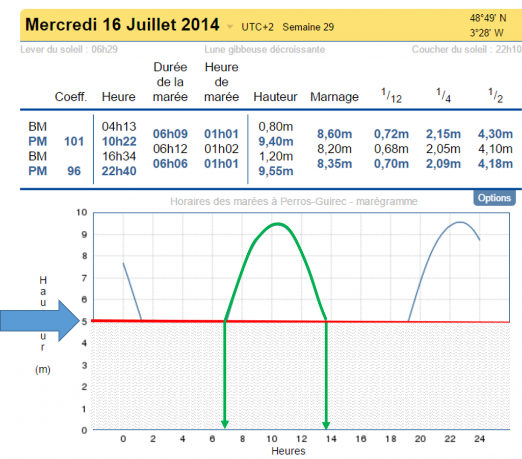Click the height value 1,20m

[x=276, y=156]
